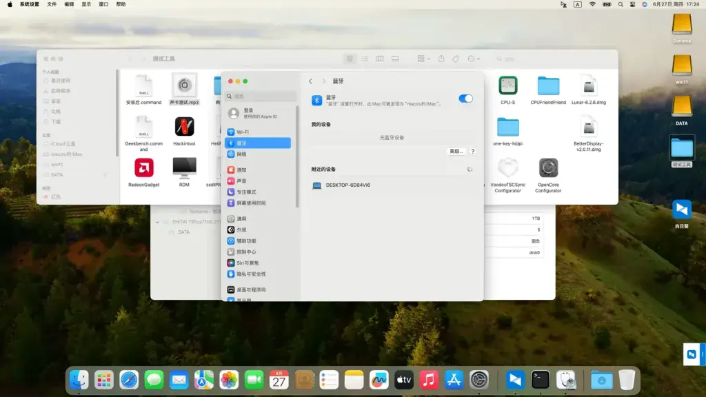Viewport: 706px width, 397px height.
Task: Go back in System Settings navigation
Action: click(x=310, y=81)
